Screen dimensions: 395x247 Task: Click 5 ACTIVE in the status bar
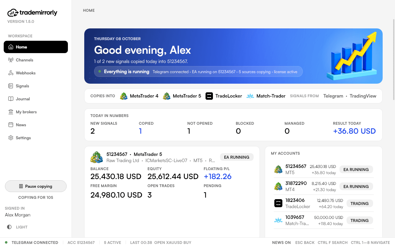click(x=112, y=242)
